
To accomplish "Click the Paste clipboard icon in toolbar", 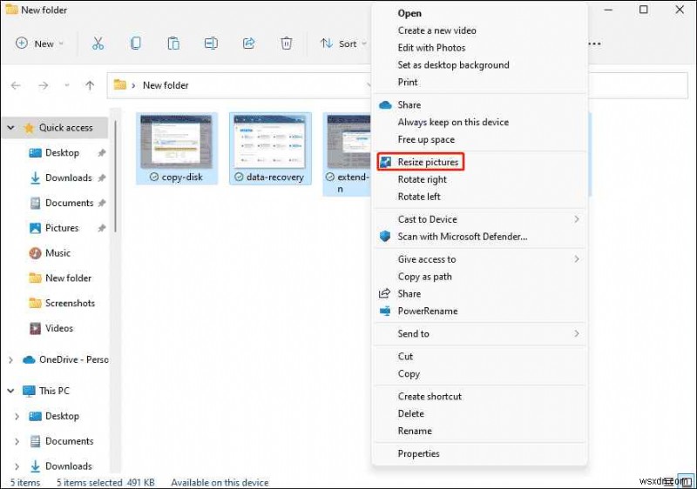I will tap(173, 44).
